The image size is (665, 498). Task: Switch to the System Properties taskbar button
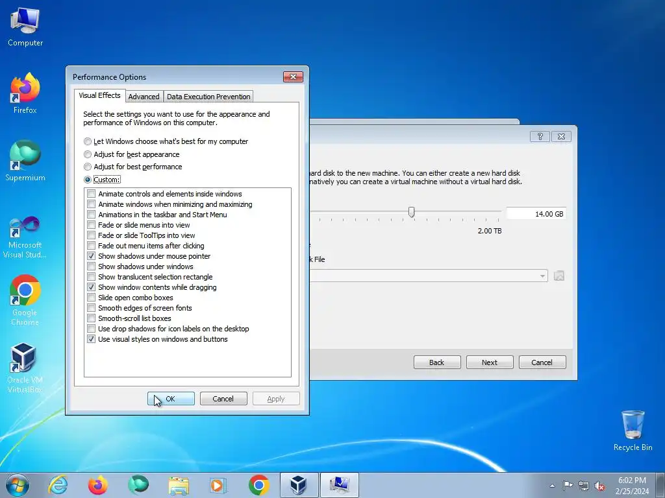click(x=339, y=485)
